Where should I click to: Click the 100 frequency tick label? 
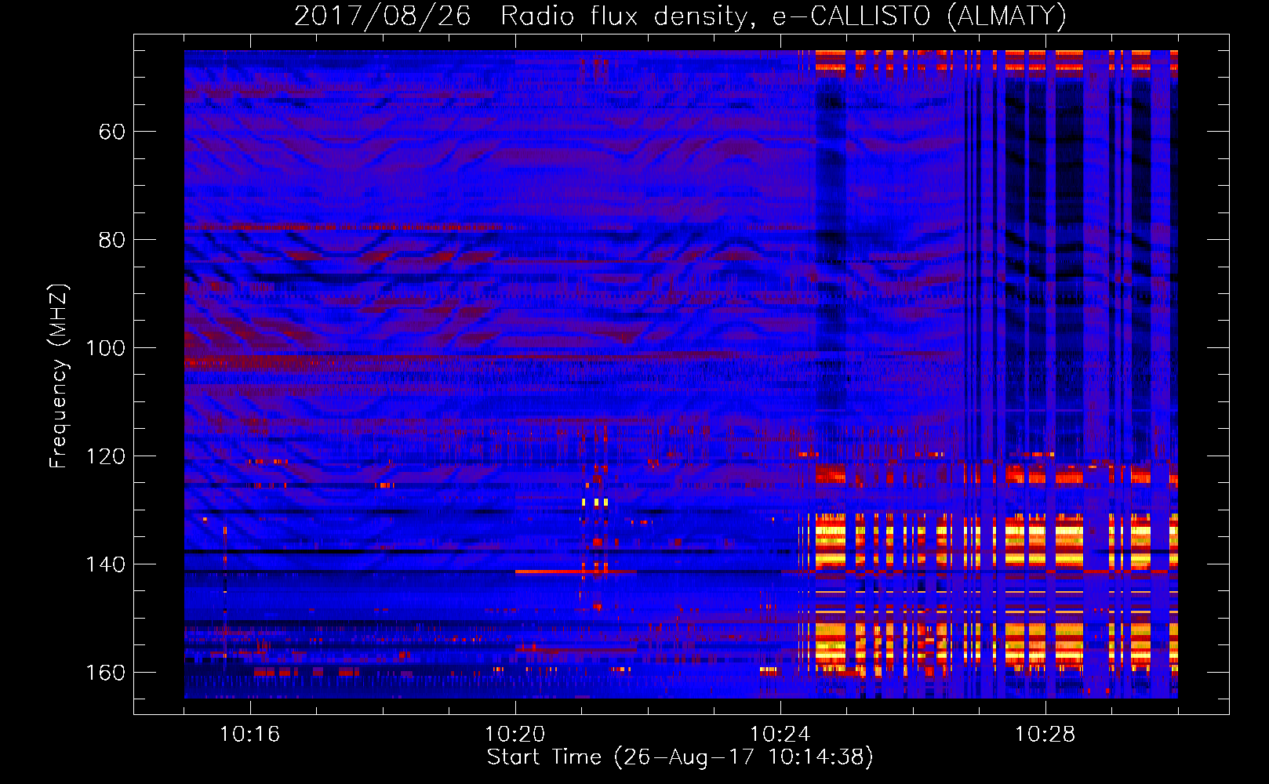105,348
